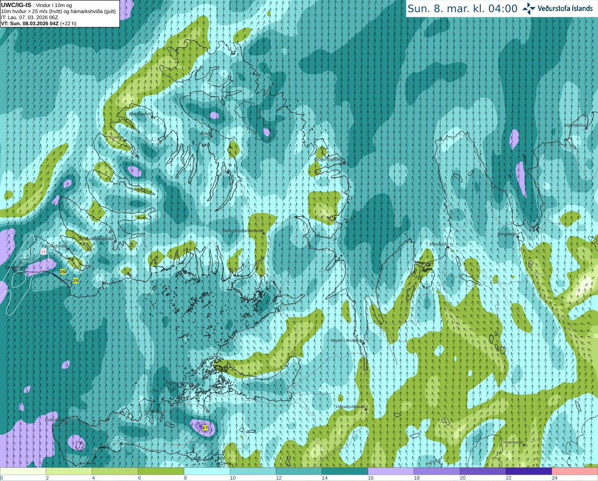The width and height of the screenshot is (598, 481).
Task: Select the Gjögurflugvöllur station label
Action: (x=329, y=159)
